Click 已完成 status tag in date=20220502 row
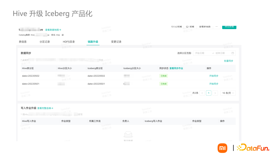275x155 pixels. [x=163, y=76]
